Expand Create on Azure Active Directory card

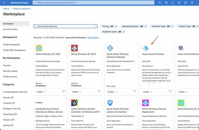click(148, 92)
